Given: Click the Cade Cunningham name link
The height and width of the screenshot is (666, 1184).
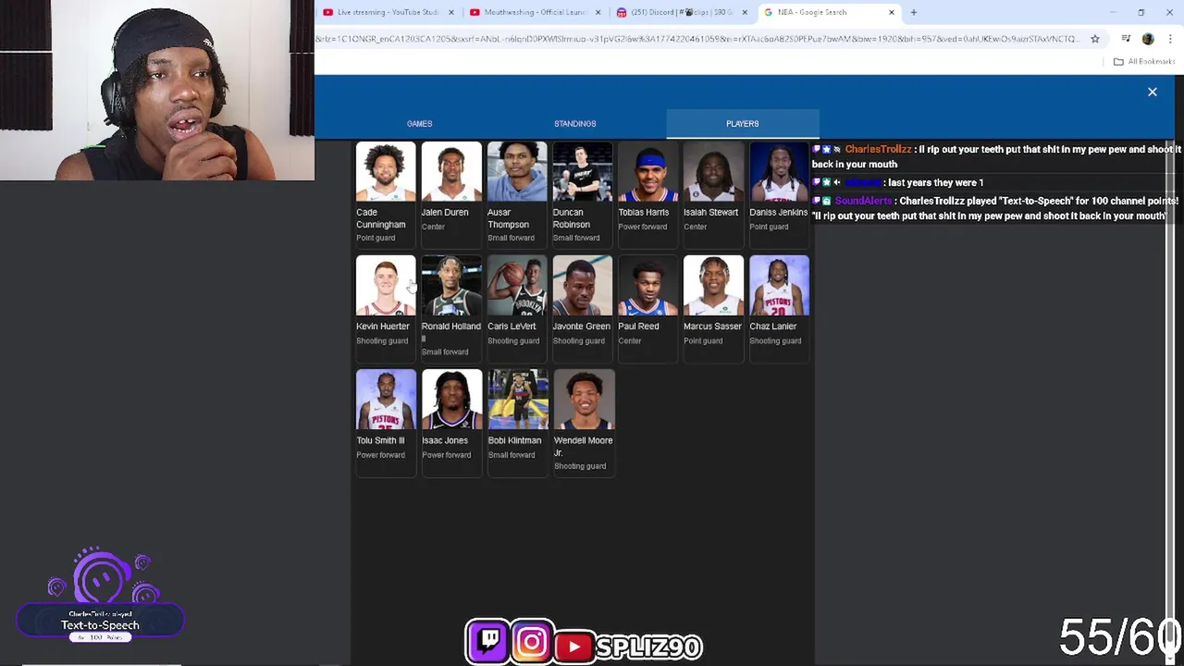Looking at the screenshot, I should click(381, 218).
